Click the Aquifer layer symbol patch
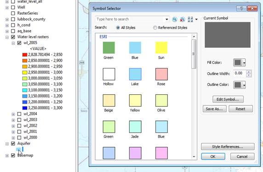Viewport: 263px width, 172px height. click(x=18, y=149)
